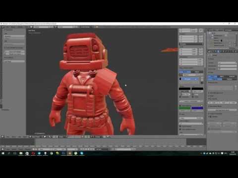Click the blue color swatch in viewport side panel
The height and width of the screenshot is (178, 238).
(197, 108)
